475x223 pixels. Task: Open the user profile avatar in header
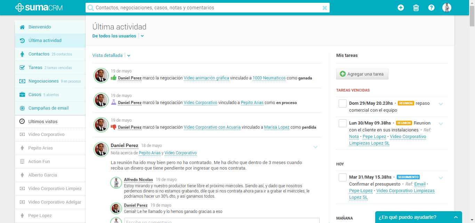tap(447, 7)
